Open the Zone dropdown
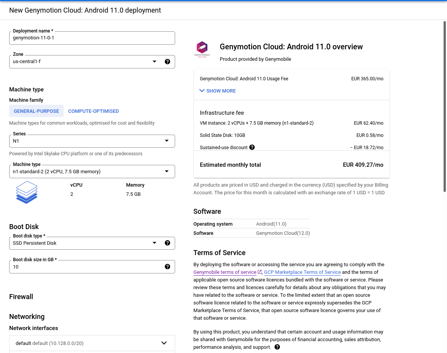 (84, 62)
